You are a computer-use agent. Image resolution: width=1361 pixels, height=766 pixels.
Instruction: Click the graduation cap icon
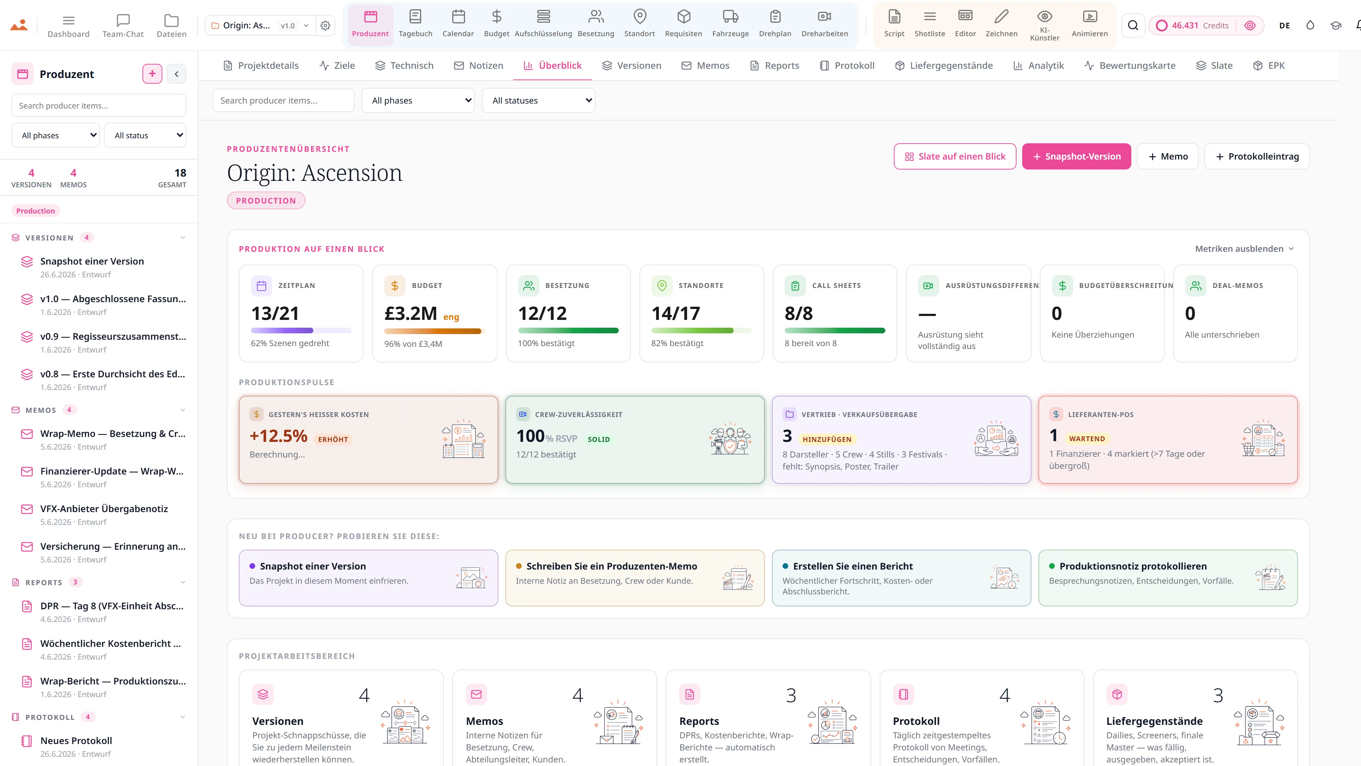(1335, 26)
